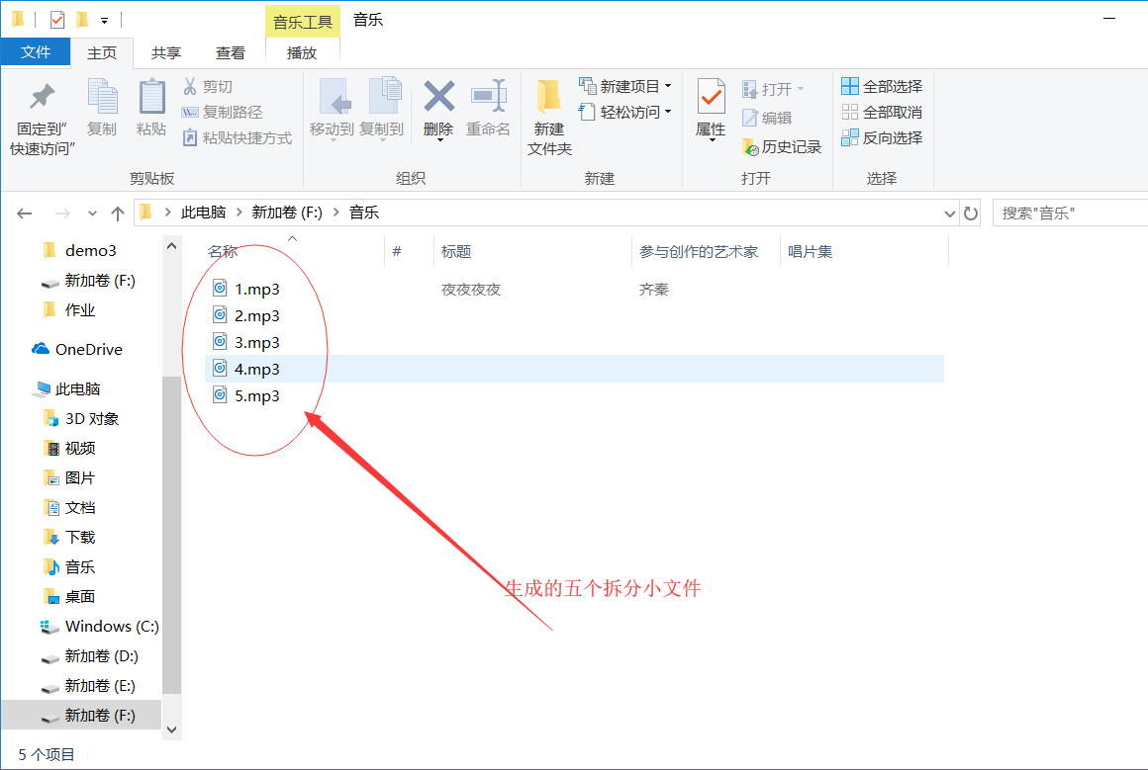
Task: Open demo3 folder in navigation pane
Action: 80,251
